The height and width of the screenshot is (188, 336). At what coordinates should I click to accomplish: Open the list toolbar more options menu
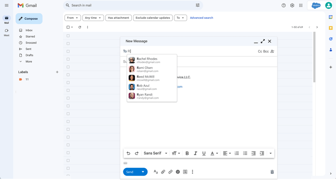coord(87,27)
